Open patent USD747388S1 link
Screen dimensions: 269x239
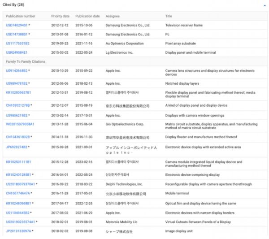[17, 34]
